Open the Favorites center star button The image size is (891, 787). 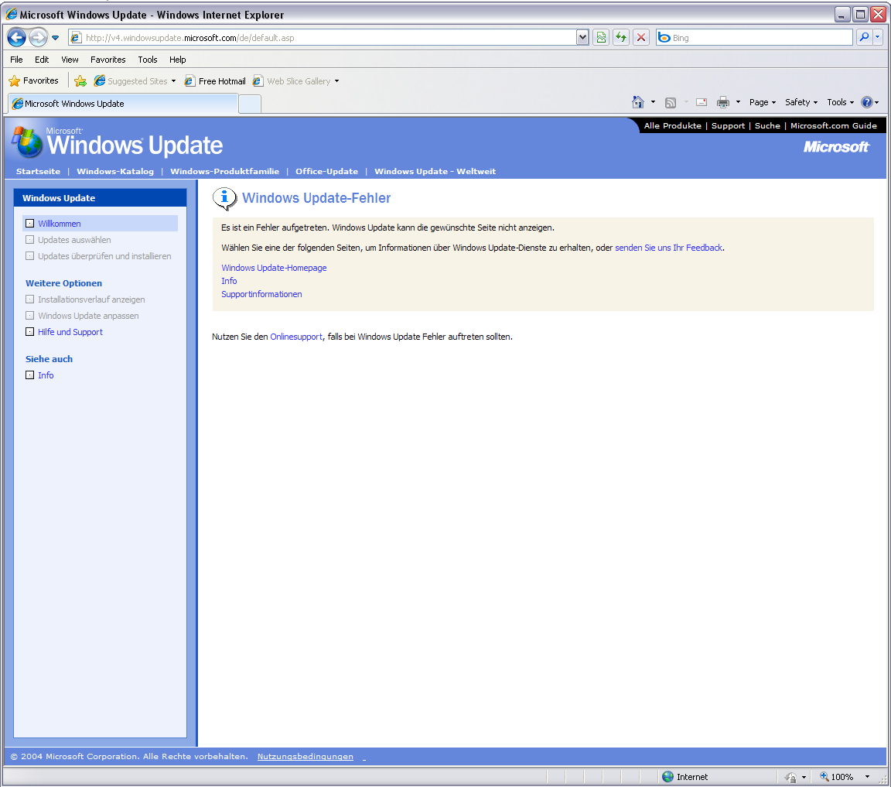point(34,80)
